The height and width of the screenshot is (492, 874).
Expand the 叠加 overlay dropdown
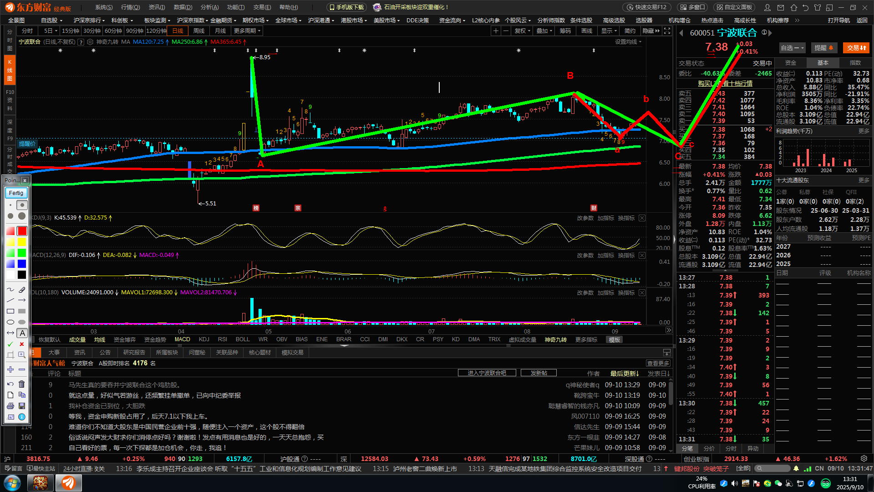(544, 31)
